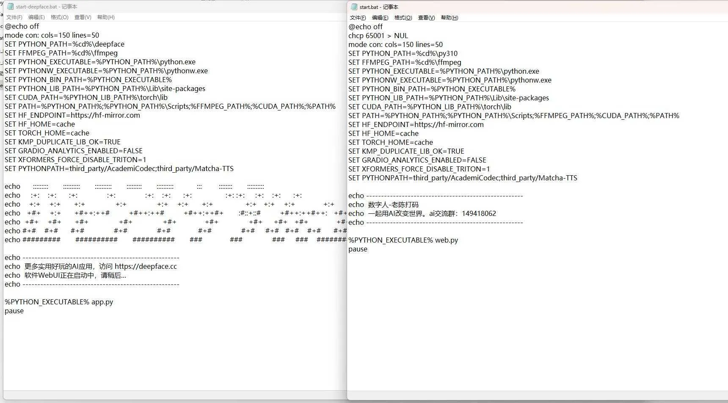Viewport: 728px width, 403px height.
Task: Click SET GRADIO_ANALYTICS_ENABLED=FALSE in start.bat
Action: (x=417, y=160)
